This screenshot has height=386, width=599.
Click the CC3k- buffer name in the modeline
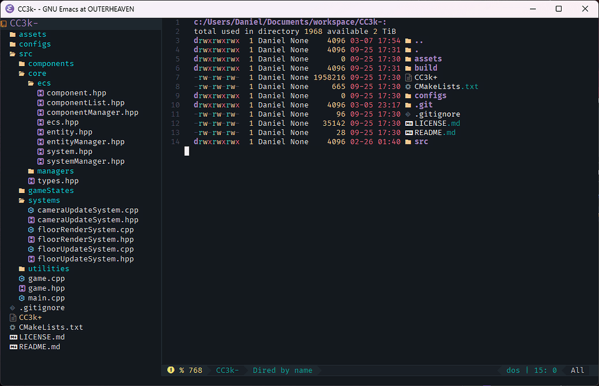pyautogui.click(x=228, y=370)
